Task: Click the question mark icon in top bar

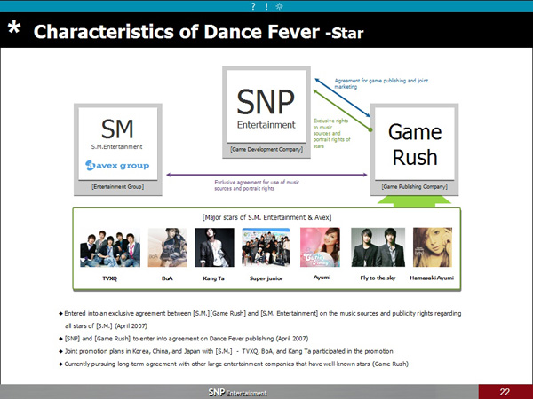Action: 255,5
